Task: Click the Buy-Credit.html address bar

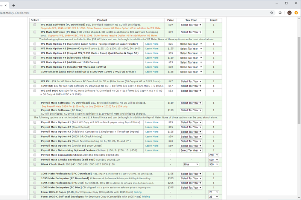Action: pyautogui.click(x=15, y=13)
